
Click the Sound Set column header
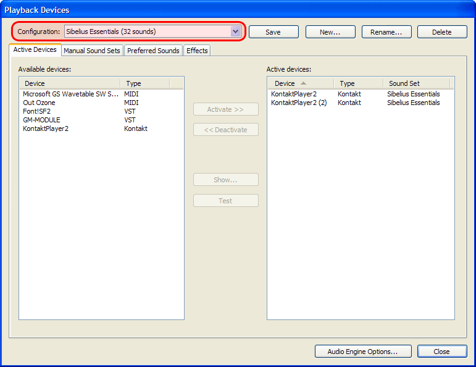(417, 83)
